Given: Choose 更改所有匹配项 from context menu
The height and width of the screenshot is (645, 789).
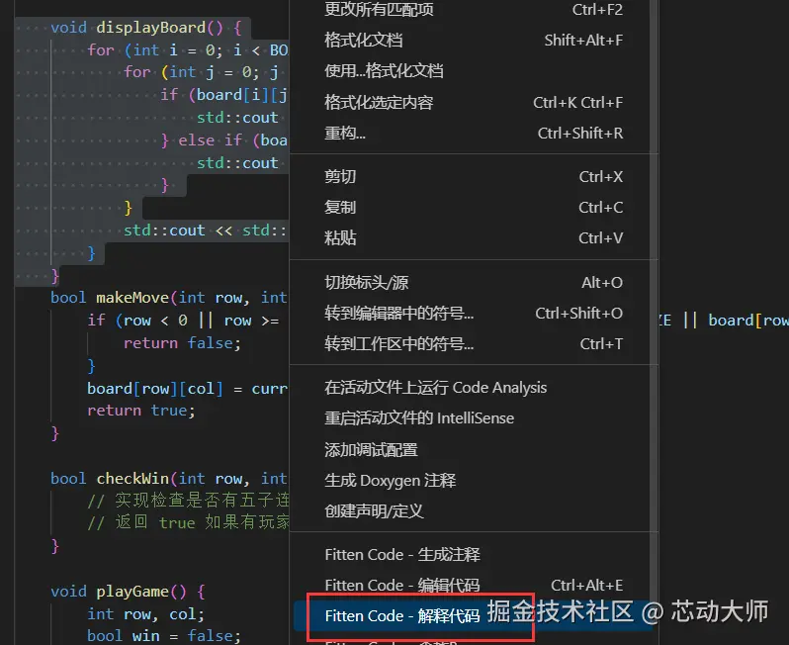Looking at the screenshot, I should click(x=474, y=10).
